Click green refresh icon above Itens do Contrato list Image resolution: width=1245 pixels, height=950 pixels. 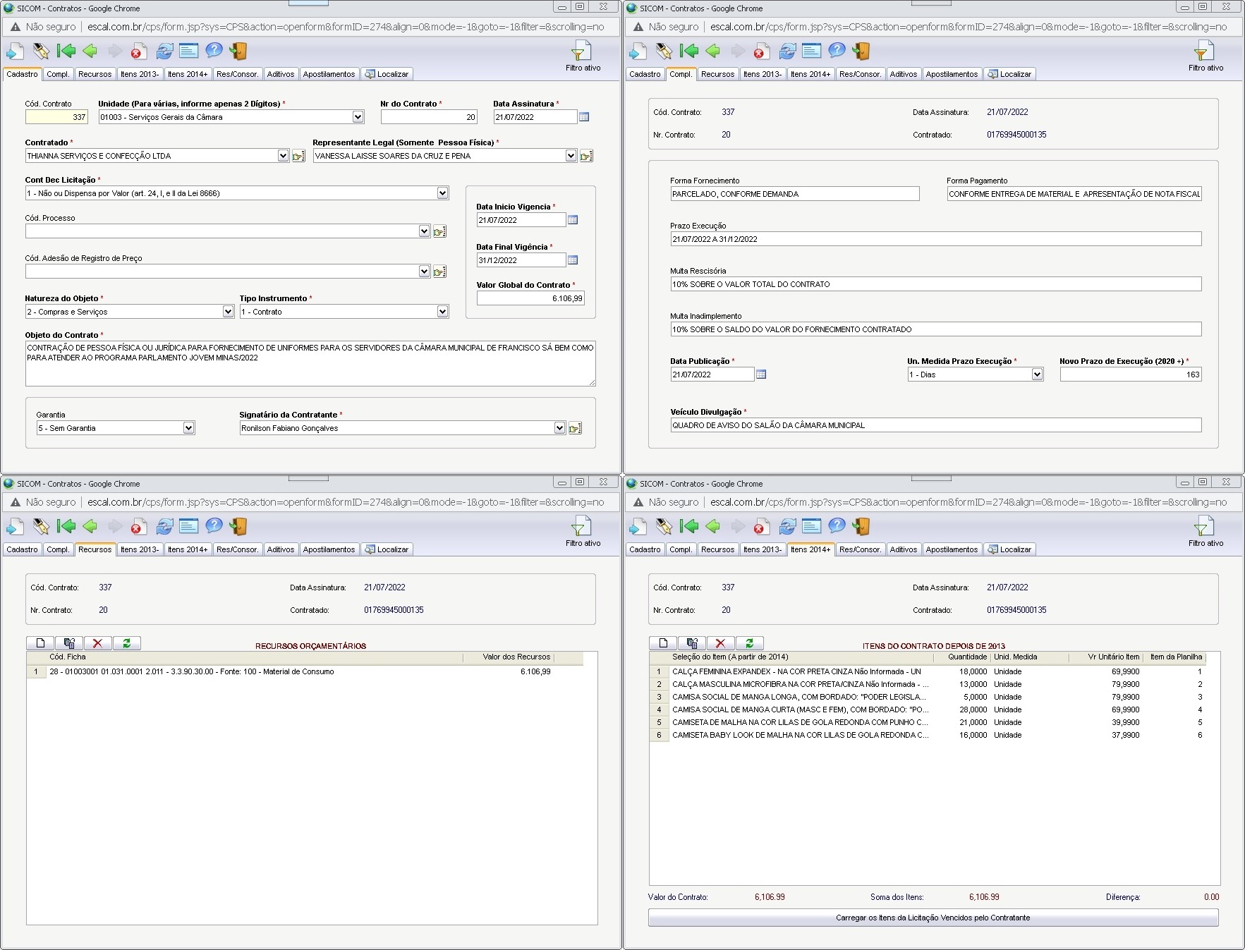[x=749, y=643]
